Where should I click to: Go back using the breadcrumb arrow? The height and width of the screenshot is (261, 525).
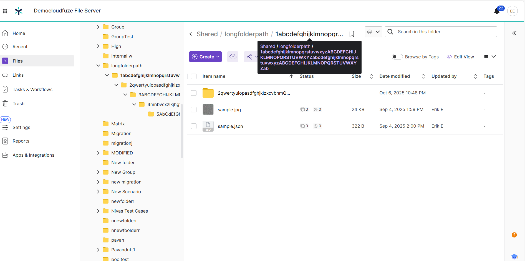[x=191, y=34]
